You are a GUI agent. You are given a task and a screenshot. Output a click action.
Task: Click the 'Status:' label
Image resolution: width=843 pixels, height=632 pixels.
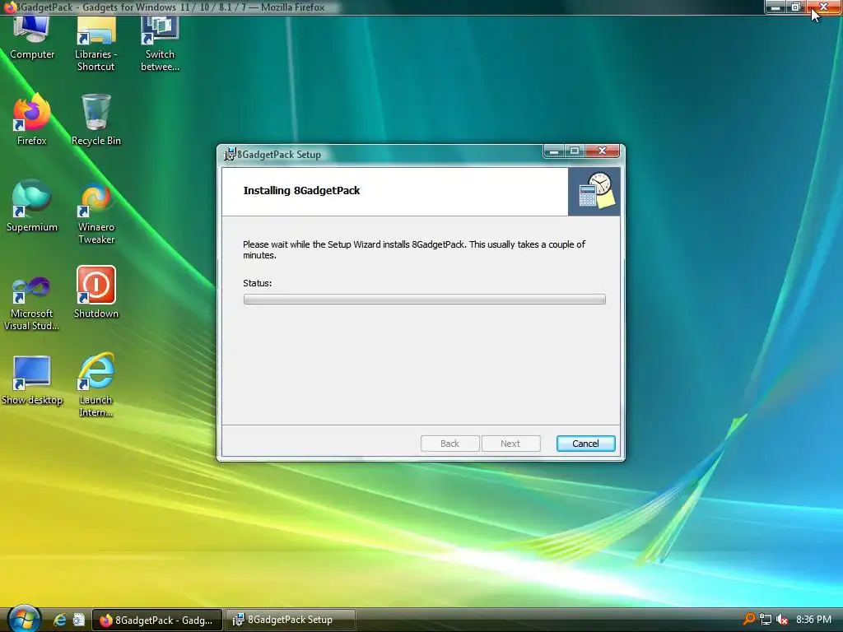(258, 283)
